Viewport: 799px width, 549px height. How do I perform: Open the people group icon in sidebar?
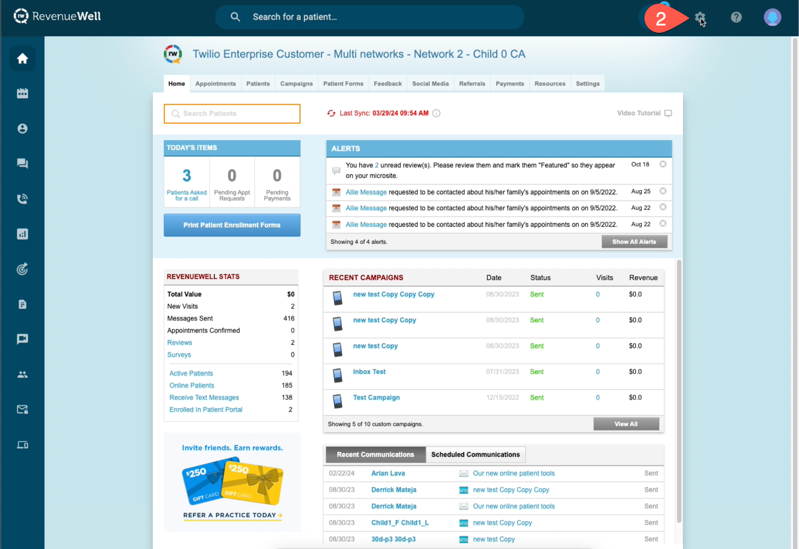coord(23,374)
